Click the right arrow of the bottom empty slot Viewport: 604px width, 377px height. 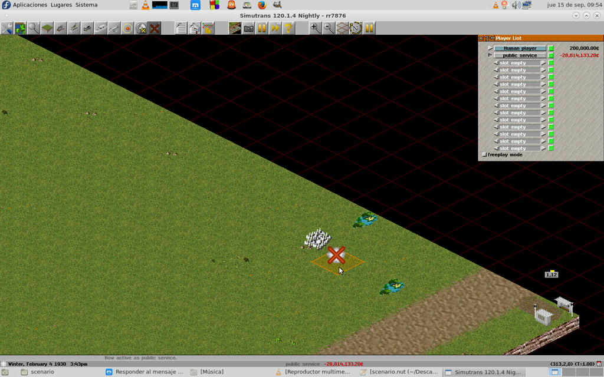543,148
